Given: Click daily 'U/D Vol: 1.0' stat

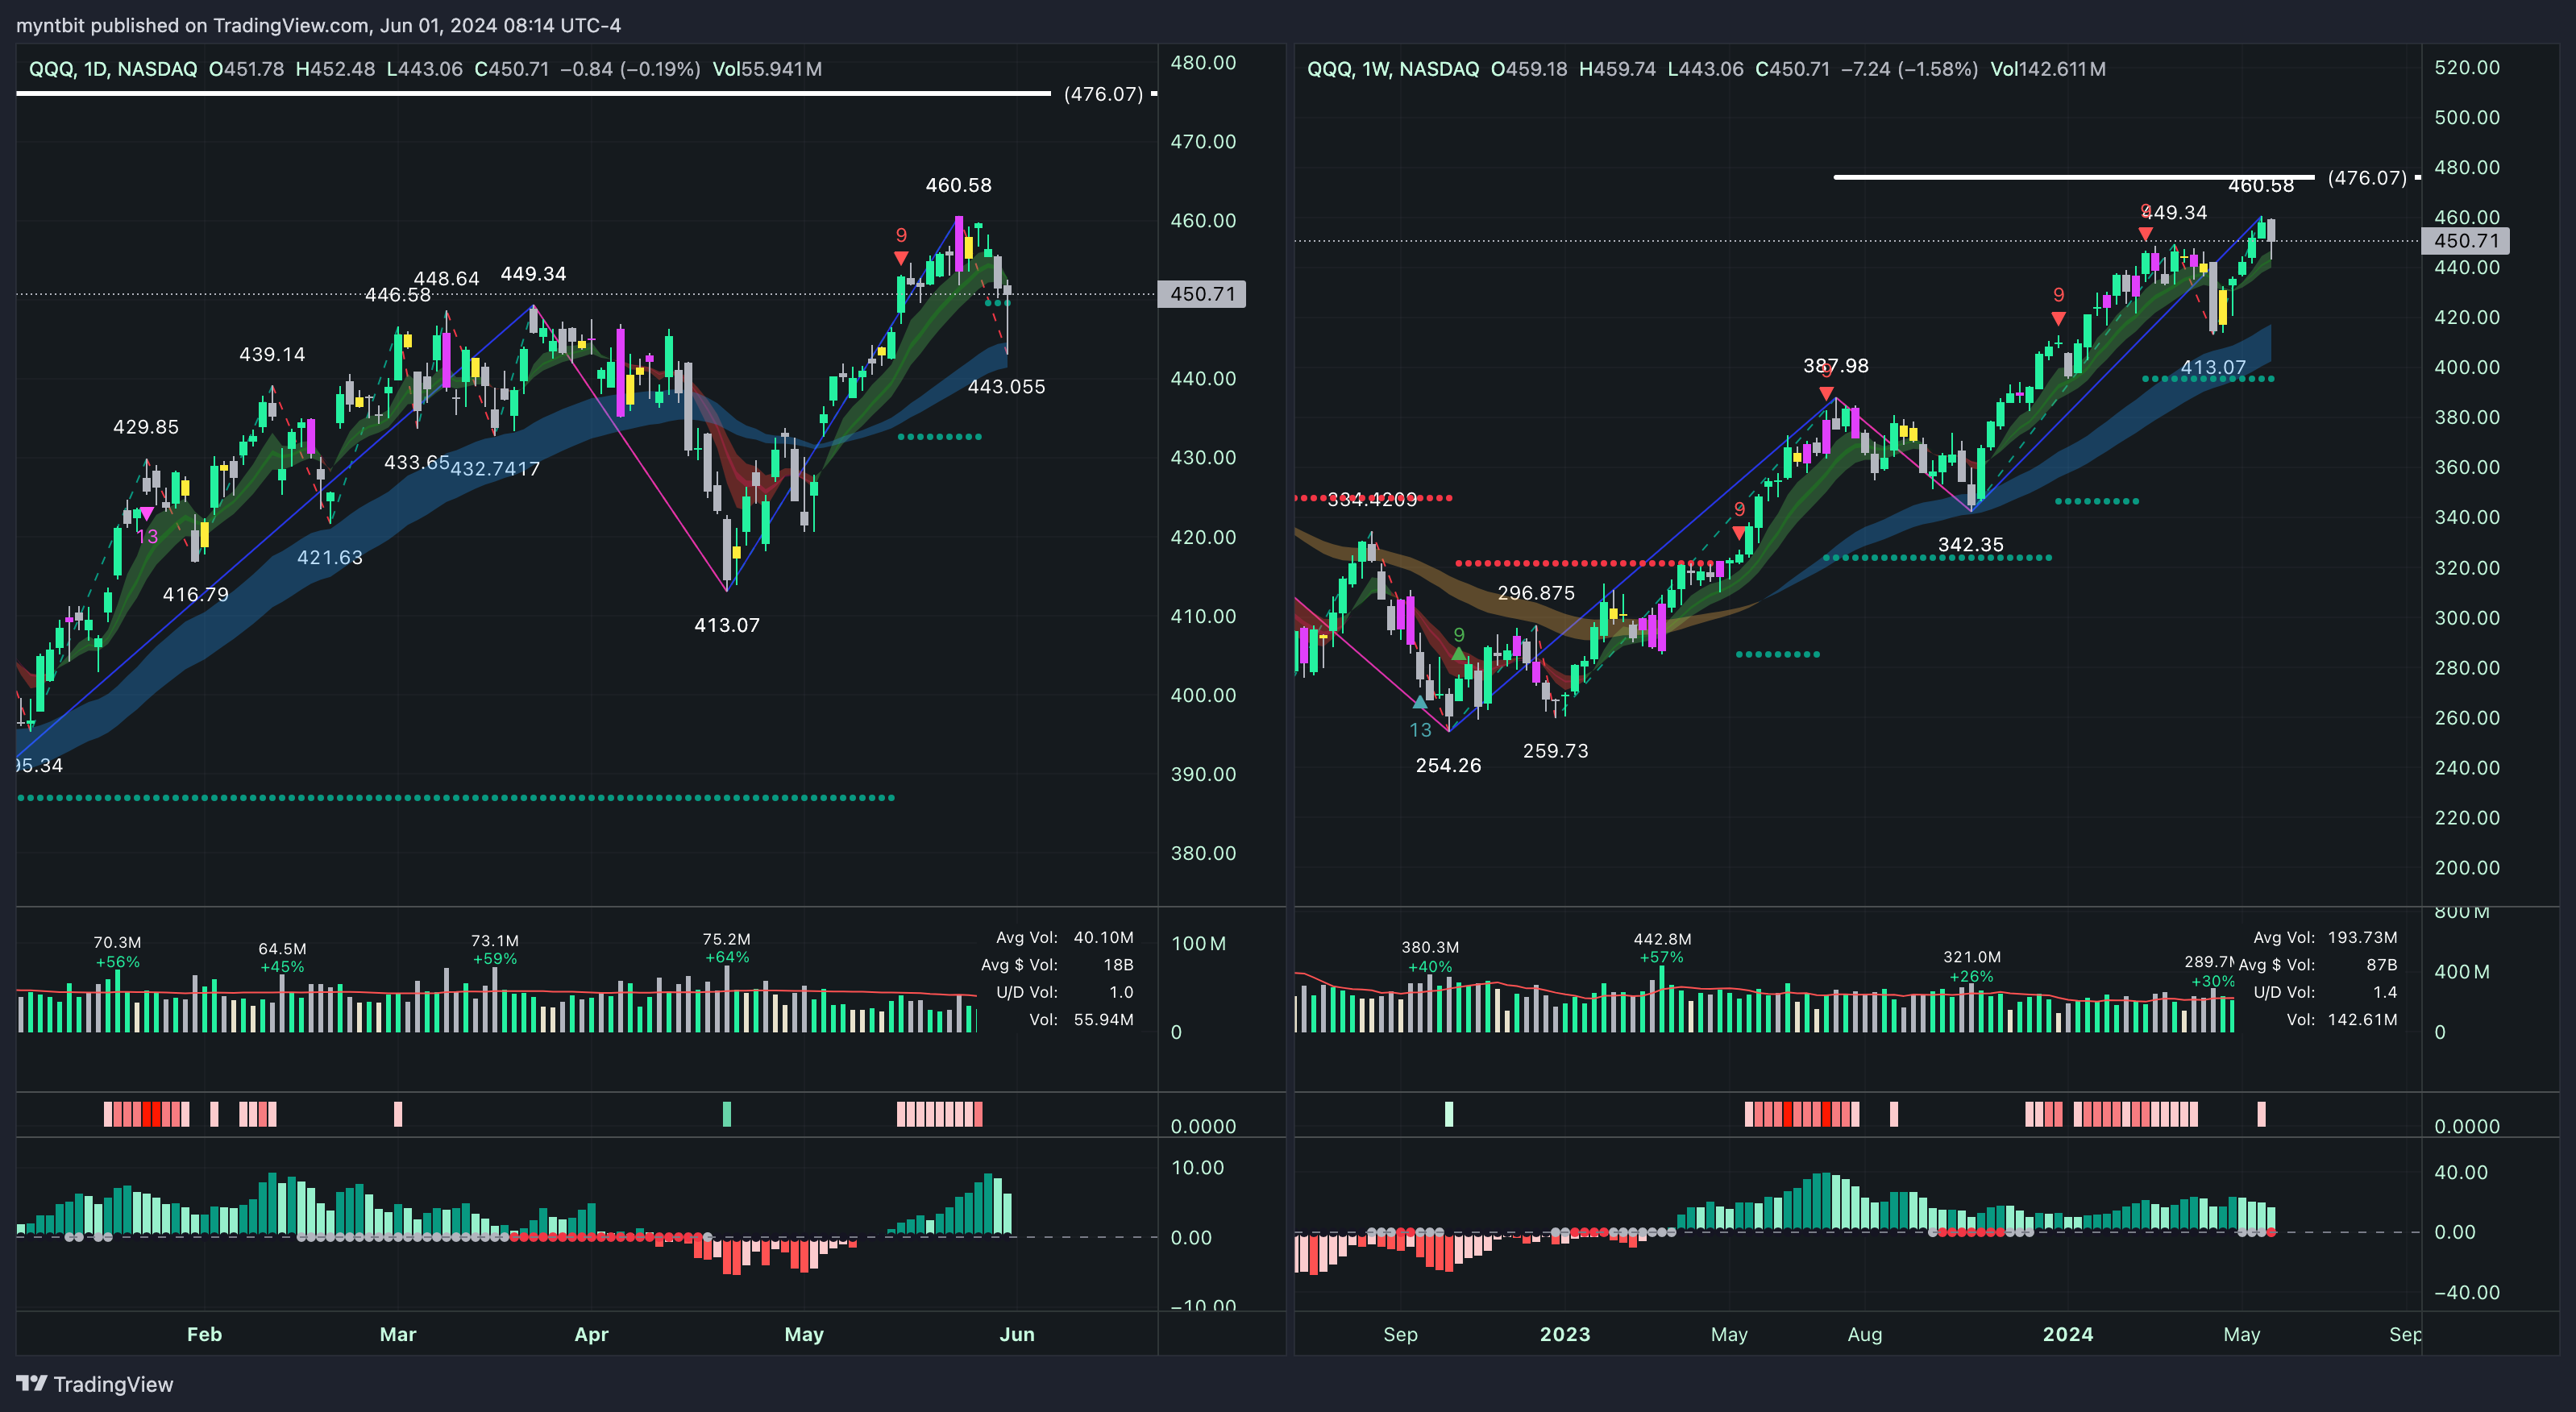Looking at the screenshot, I should click(1064, 992).
